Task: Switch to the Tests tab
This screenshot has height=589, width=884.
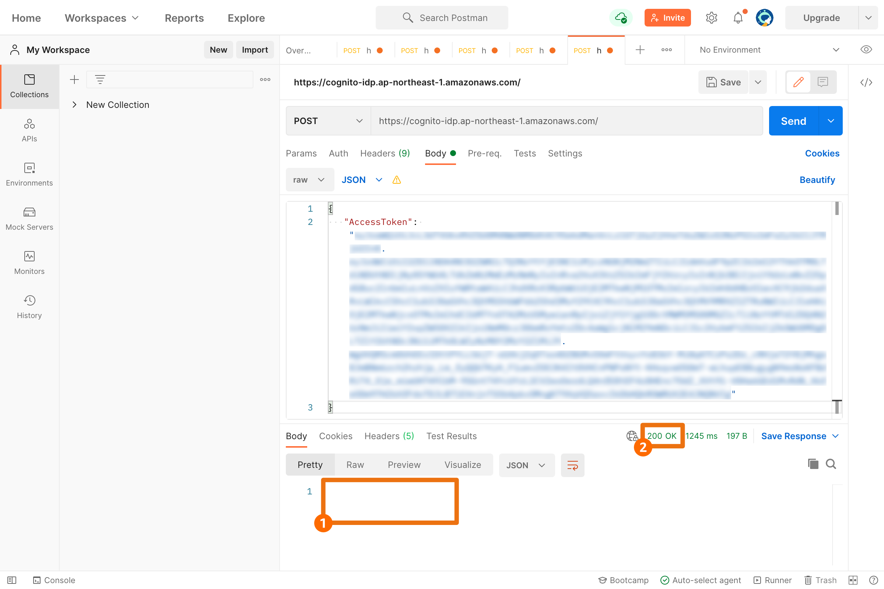Action: tap(525, 153)
